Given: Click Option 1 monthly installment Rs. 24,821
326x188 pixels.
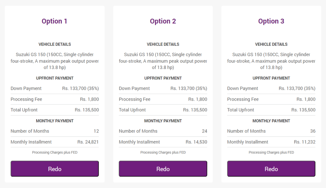Looking at the screenshot, I should (88, 142).
